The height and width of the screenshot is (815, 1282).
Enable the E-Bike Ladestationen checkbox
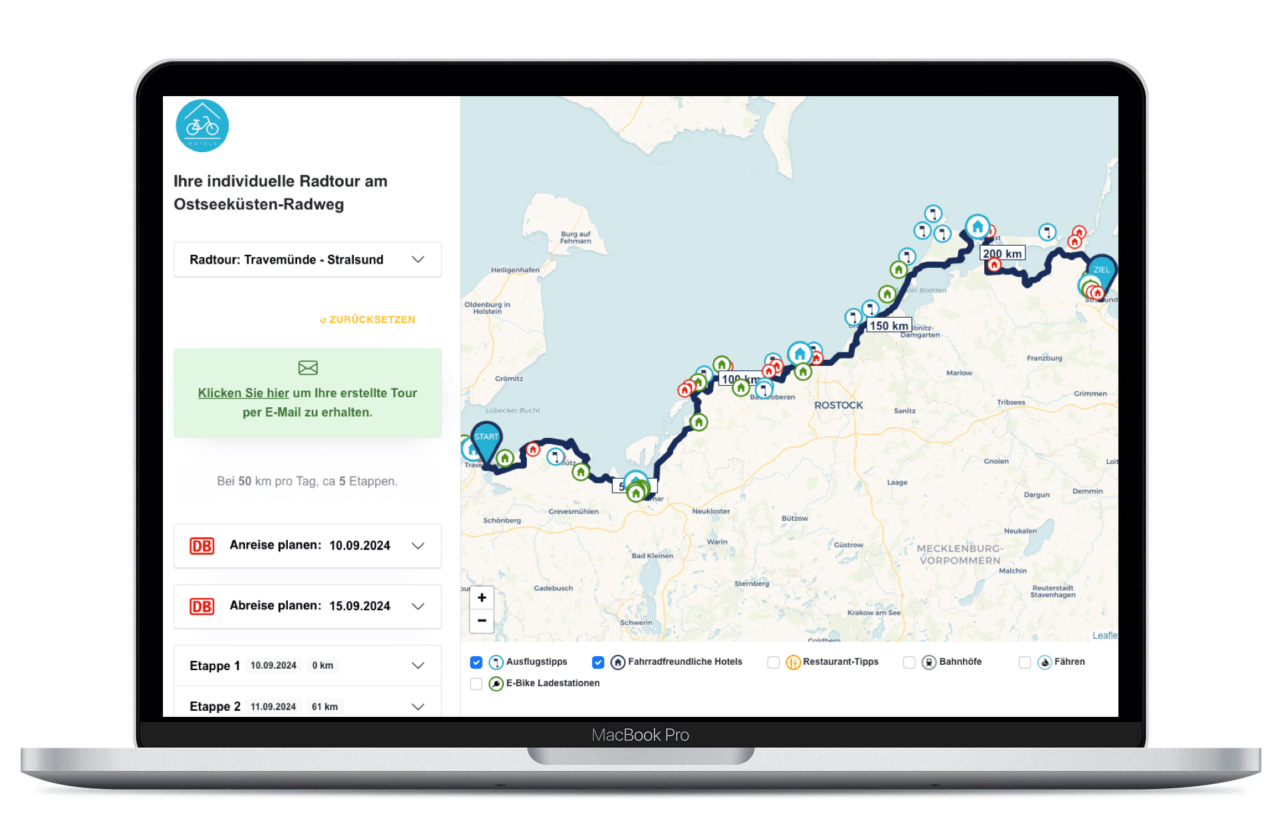476,684
